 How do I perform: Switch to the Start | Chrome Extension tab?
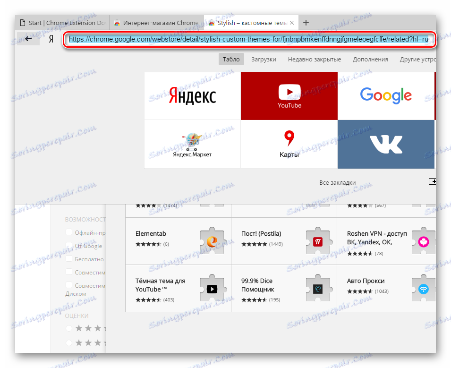[62, 23]
